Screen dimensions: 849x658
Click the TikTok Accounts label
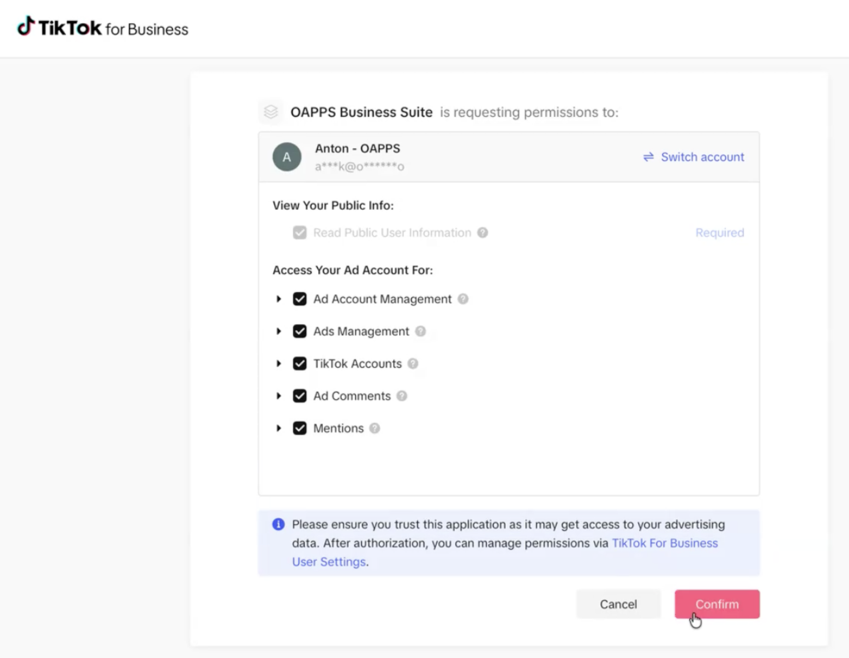(358, 363)
